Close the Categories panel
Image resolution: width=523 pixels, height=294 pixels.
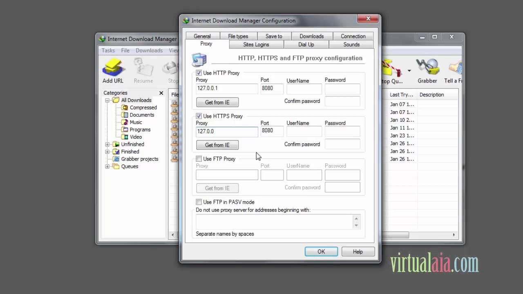[161, 93]
